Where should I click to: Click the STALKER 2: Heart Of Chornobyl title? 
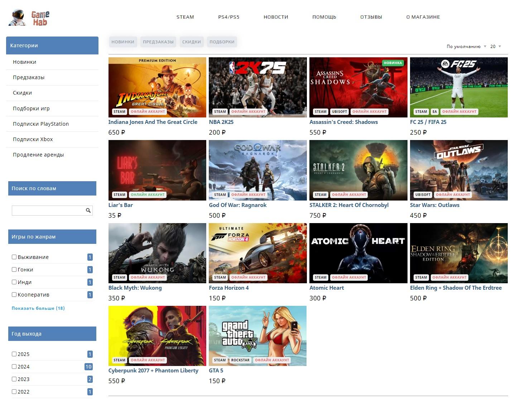tap(349, 205)
